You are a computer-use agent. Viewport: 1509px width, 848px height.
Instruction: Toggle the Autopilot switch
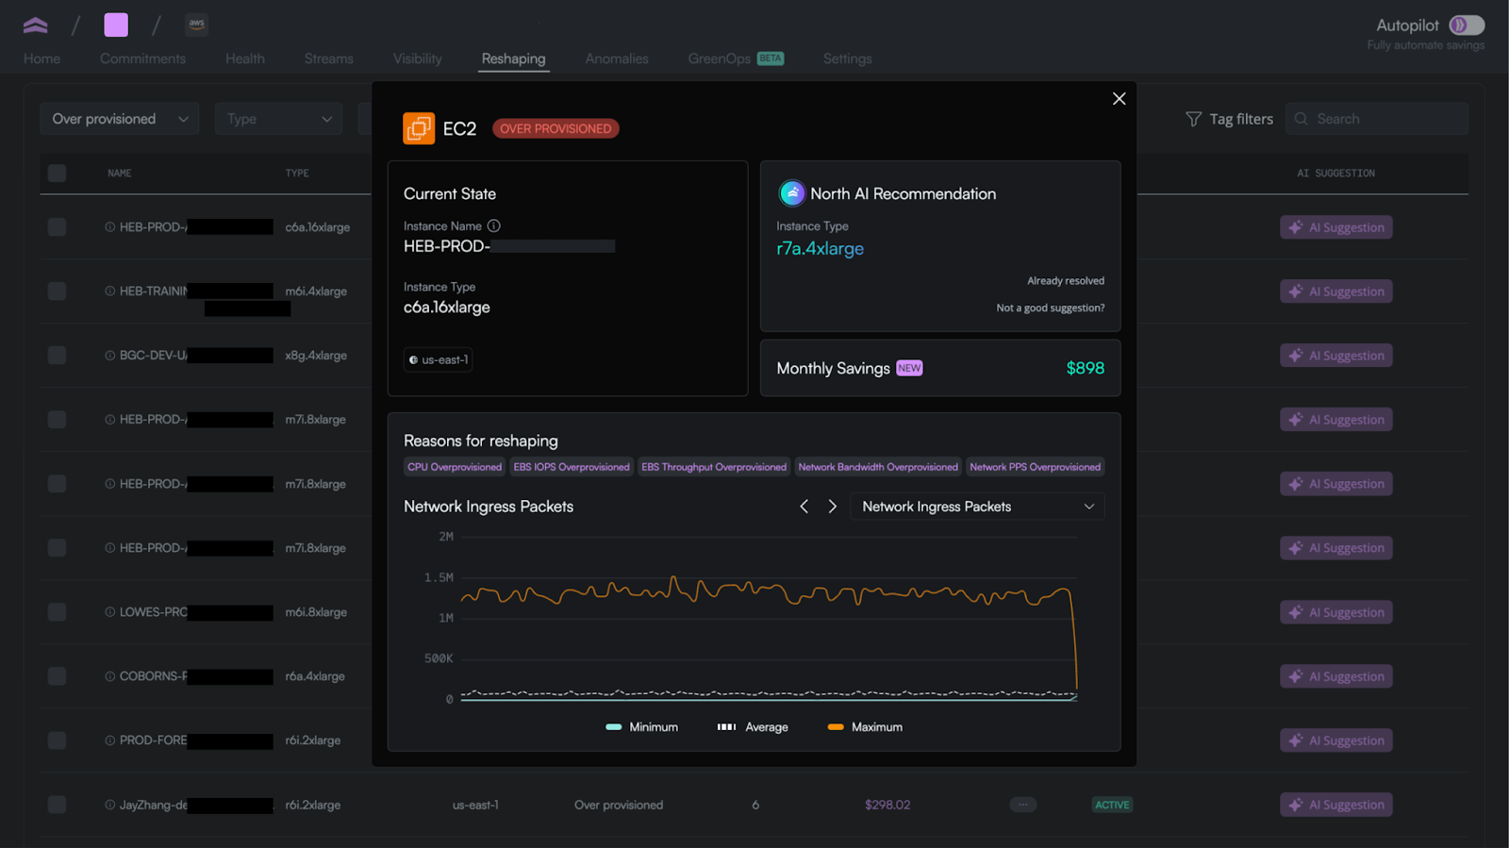[1467, 25]
